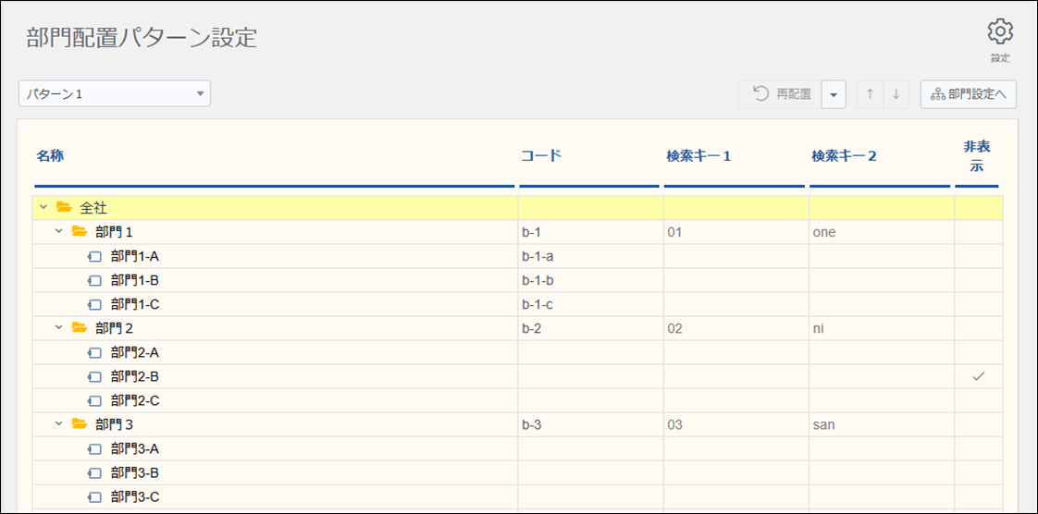
Task: Click the 部門2 folder icon
Action: point(80,328)
